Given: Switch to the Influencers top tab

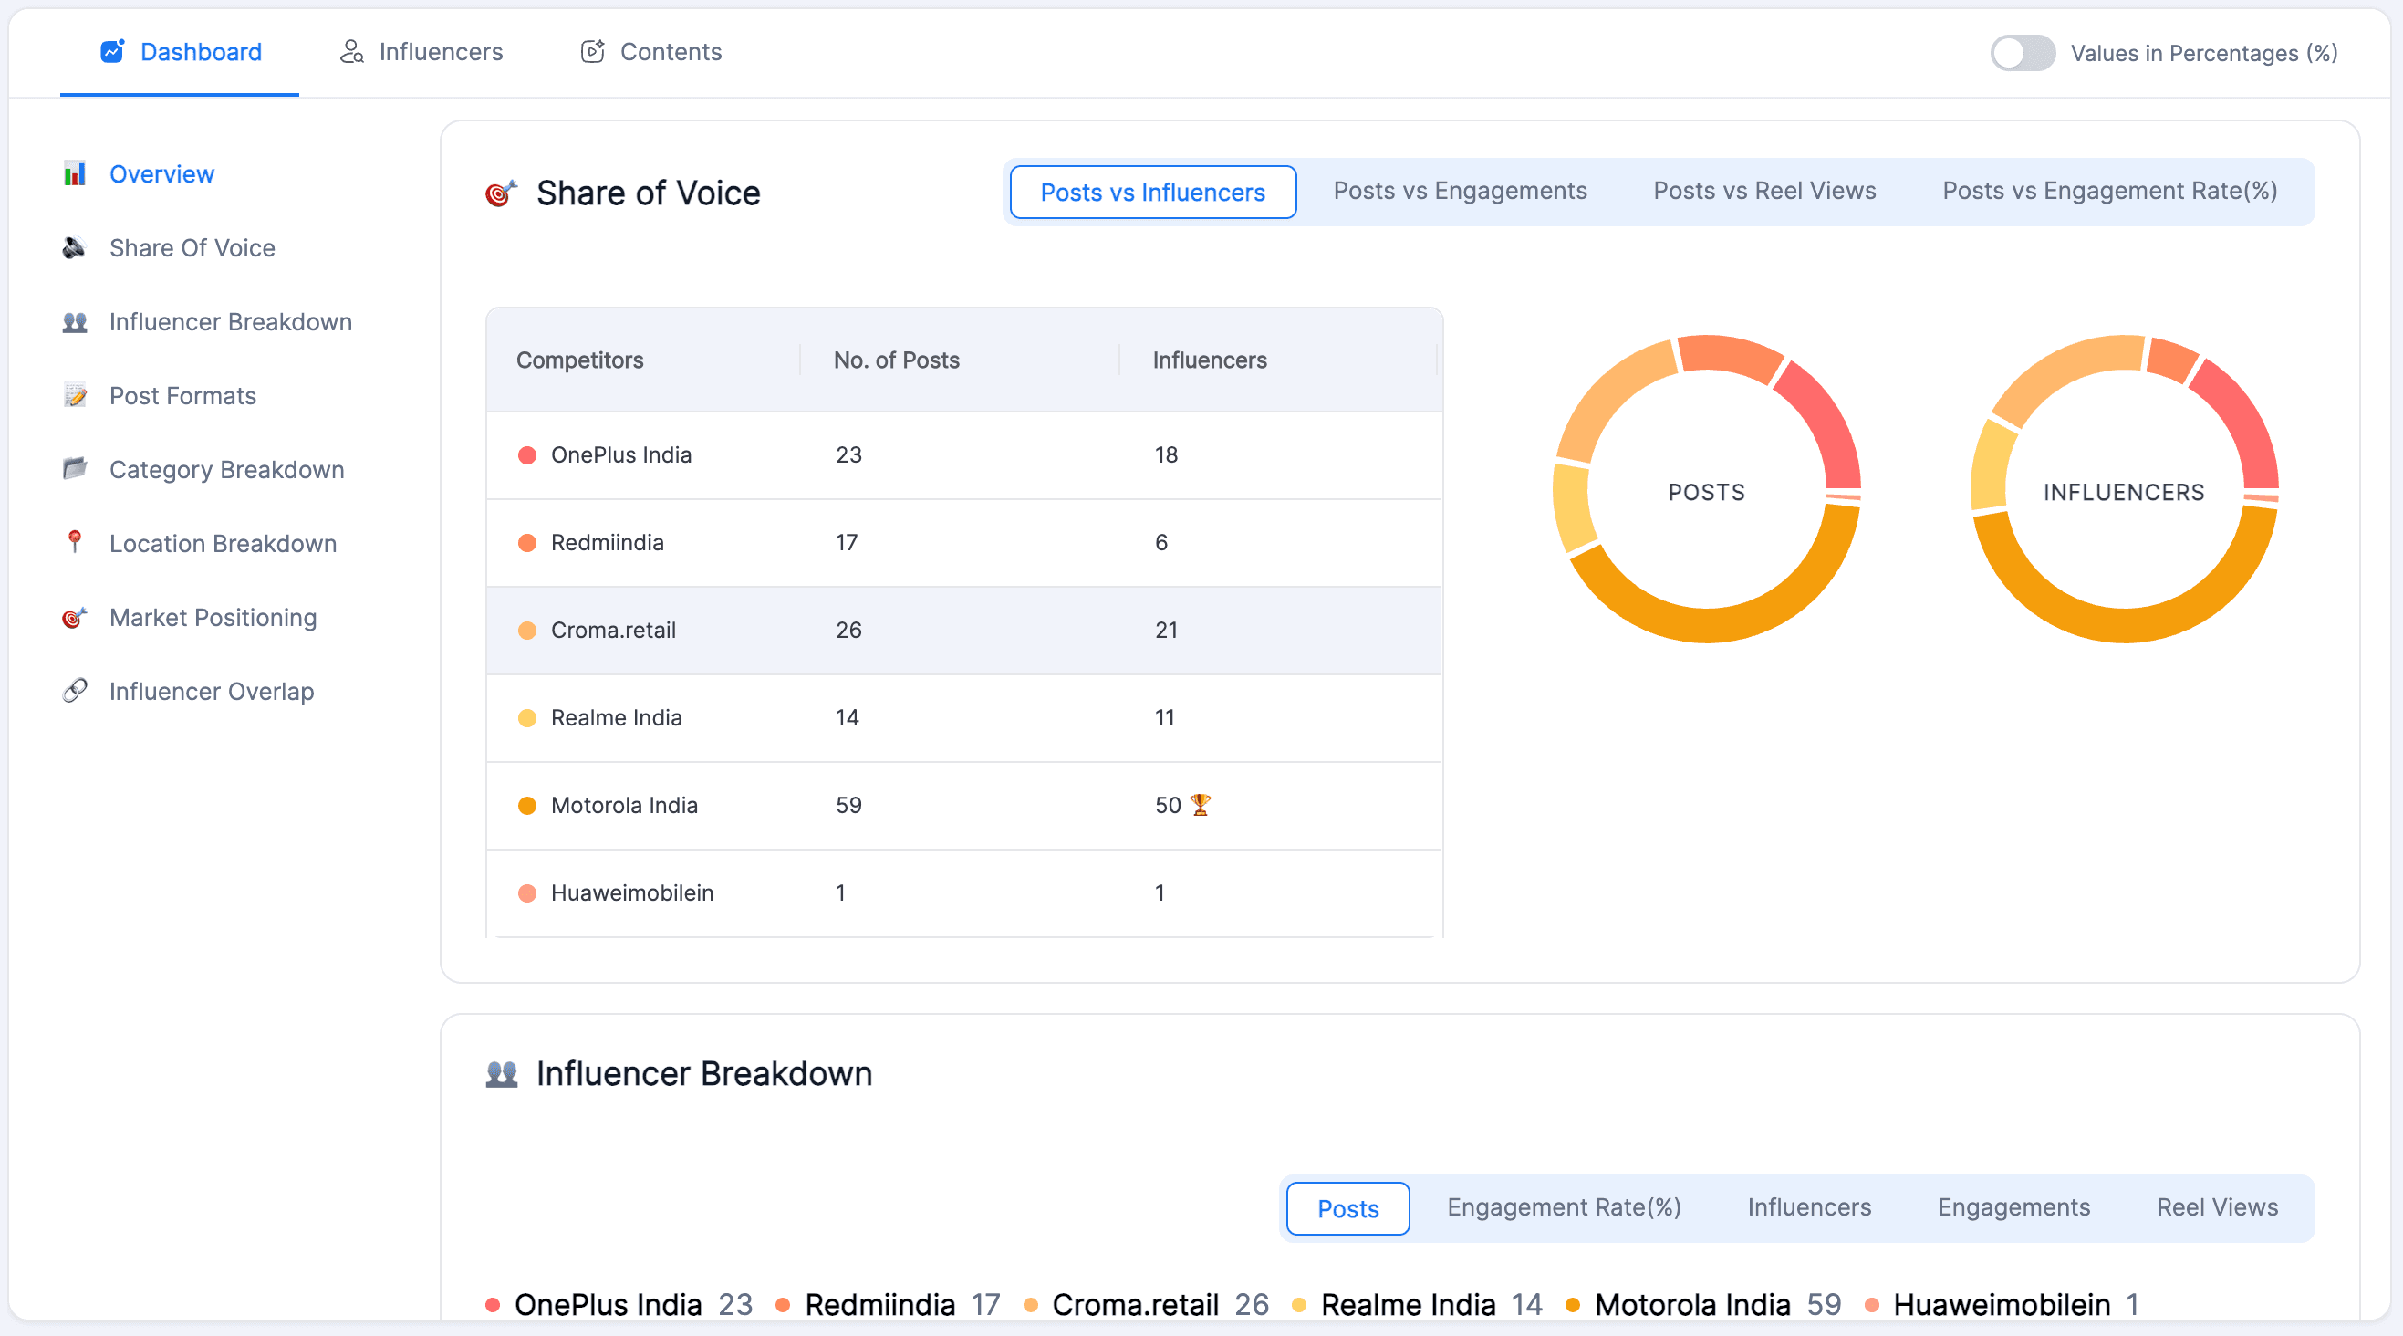Looking at the screenshot, I should [x=421, y=51].
